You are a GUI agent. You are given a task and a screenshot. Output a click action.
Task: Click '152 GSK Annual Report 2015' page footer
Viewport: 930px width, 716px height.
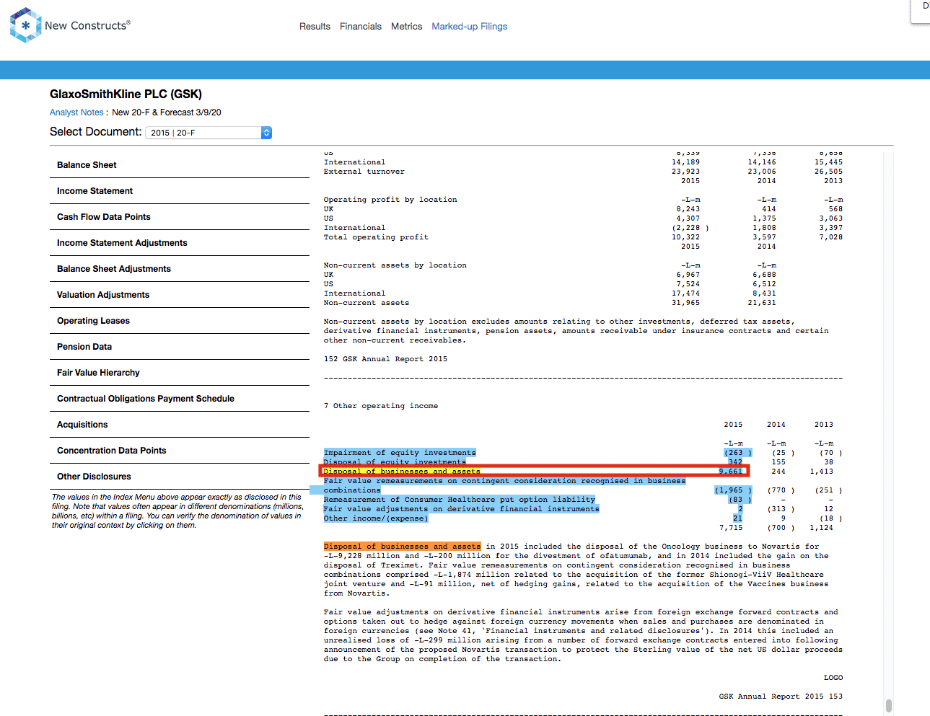pos(385,359)
